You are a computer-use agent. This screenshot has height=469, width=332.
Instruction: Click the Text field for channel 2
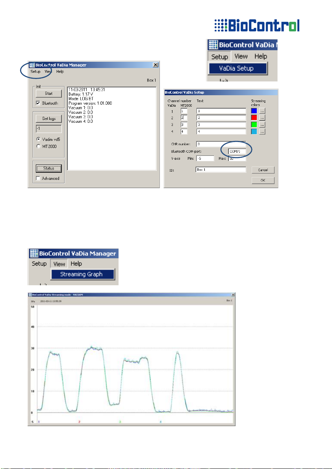point(221,118)
